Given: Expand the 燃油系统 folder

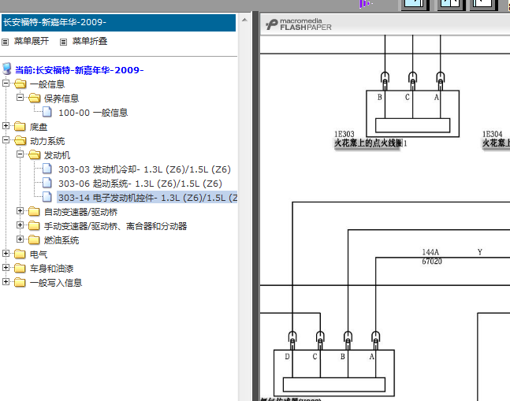Looking at the screenshot, I should pyautogui.click(x=20, y=239).
